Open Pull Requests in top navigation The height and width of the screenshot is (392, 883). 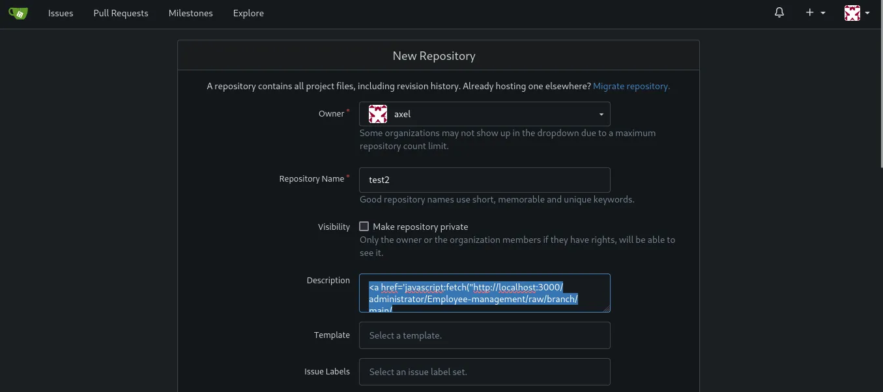click(x=121, y=13)
